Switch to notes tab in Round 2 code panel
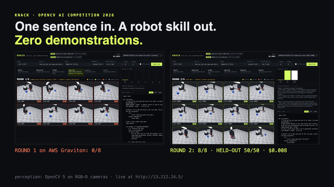Image resolution: width=334 pixels, height=187 pixels. tap(315, 111)
